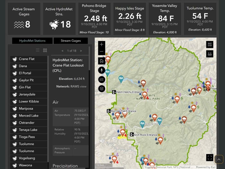This screenshot has width=225, height=169.
Task: Select Crane Flat station
Action: point(29,59)
